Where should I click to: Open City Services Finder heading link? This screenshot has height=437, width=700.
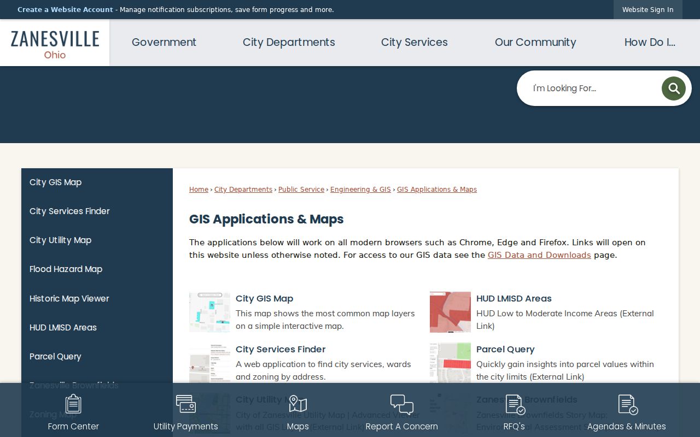pos(281,350)
